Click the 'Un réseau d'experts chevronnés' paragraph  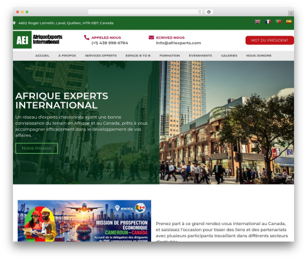(x=81, y=126)
